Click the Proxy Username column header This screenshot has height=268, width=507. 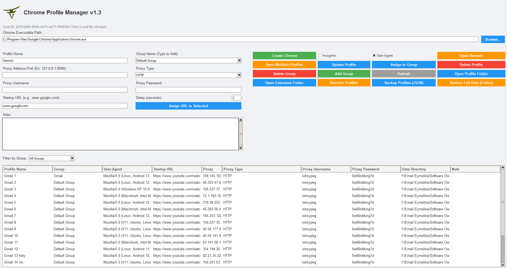(x=326, y=169)
